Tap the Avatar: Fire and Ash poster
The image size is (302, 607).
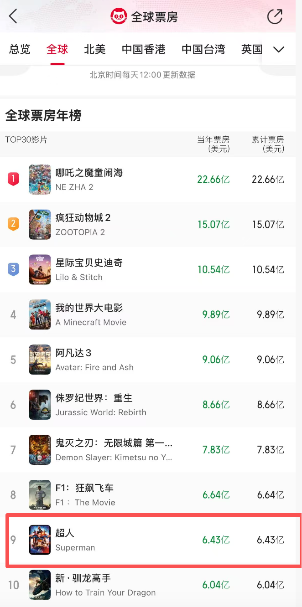[x=40, y=360]
